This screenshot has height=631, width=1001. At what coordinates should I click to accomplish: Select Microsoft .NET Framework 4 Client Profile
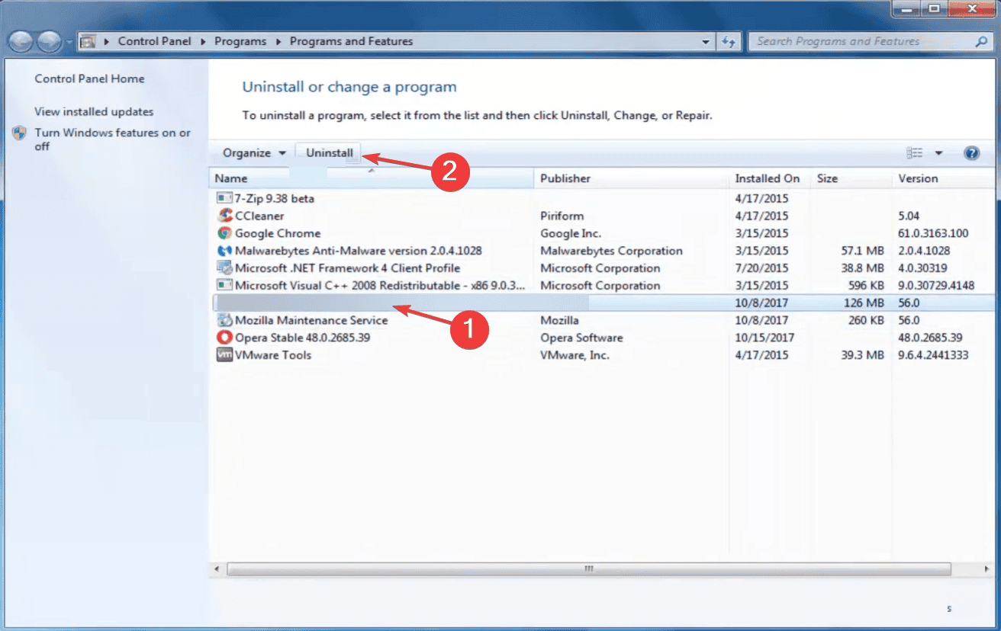tap(347, 268)
